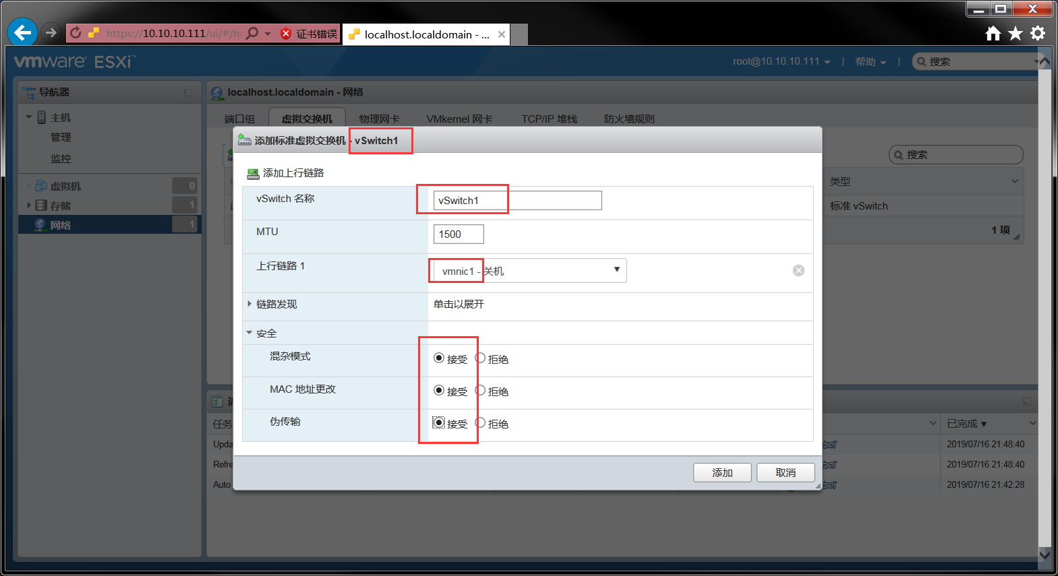1058x576 pixels.
Task: Set forged transmits to reject
Action: [x=480, y=422]
